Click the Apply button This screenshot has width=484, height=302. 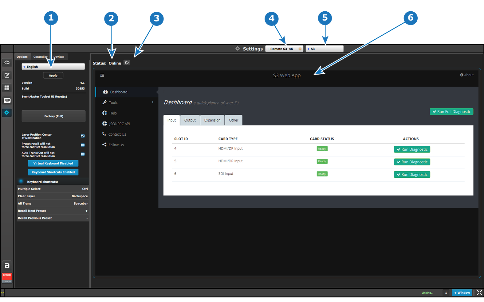click(53, 75)
